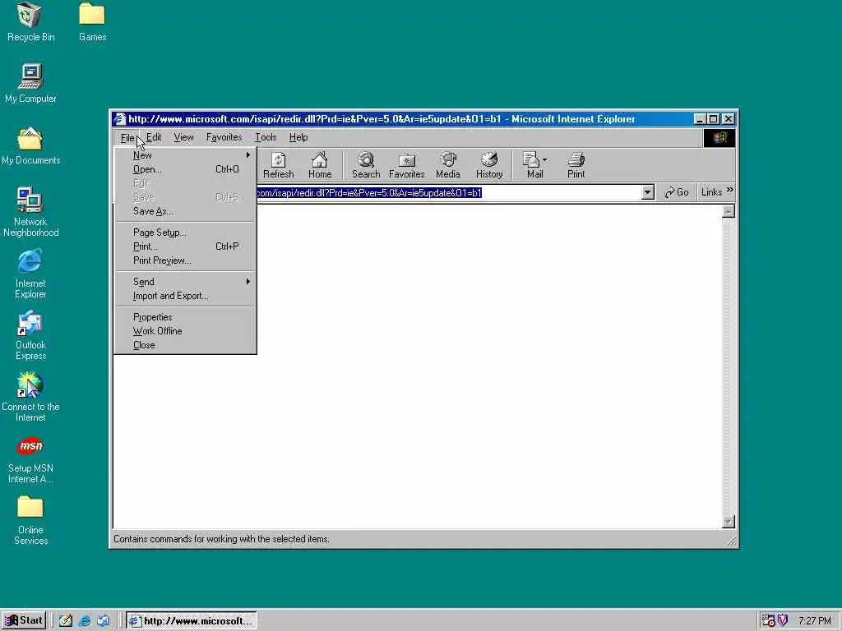Choose Page Setup... menu entry

[185, 233]
